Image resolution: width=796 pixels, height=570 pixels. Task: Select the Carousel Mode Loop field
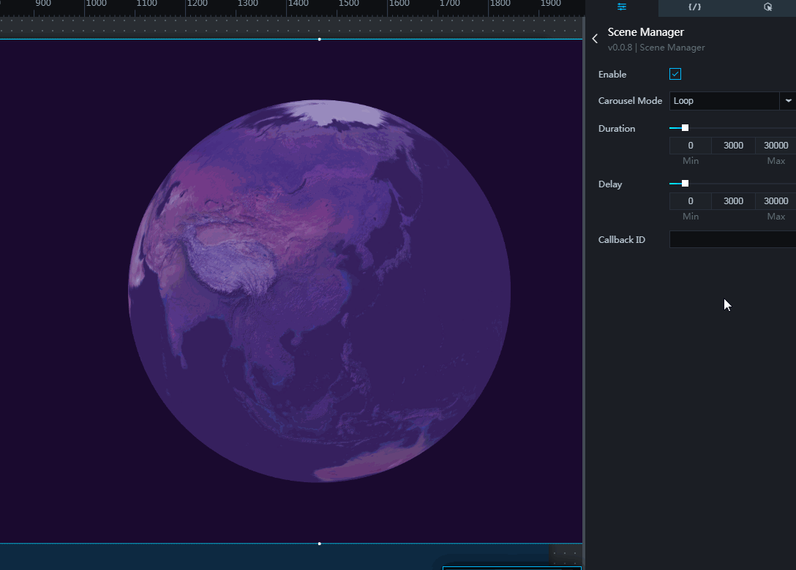pyautogui.click(x=724, y=100)
